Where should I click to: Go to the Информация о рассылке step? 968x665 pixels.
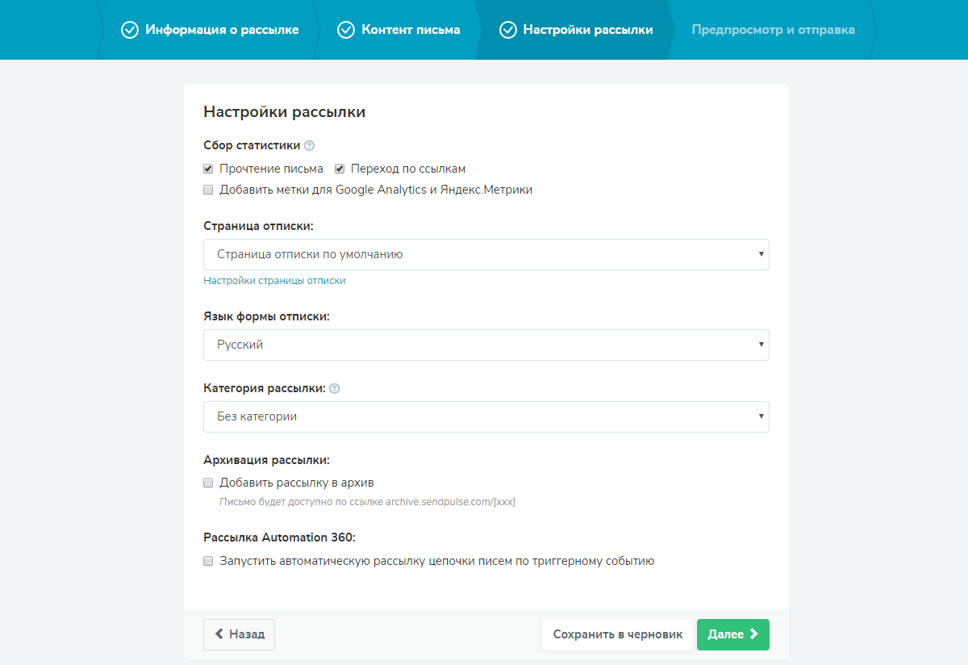(x=221, y=30)
